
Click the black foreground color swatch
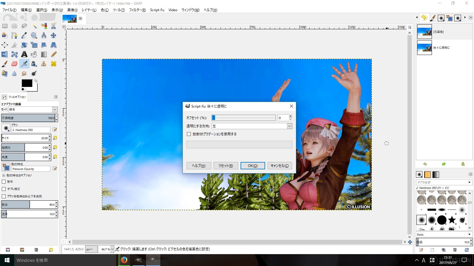pos(27,83)
